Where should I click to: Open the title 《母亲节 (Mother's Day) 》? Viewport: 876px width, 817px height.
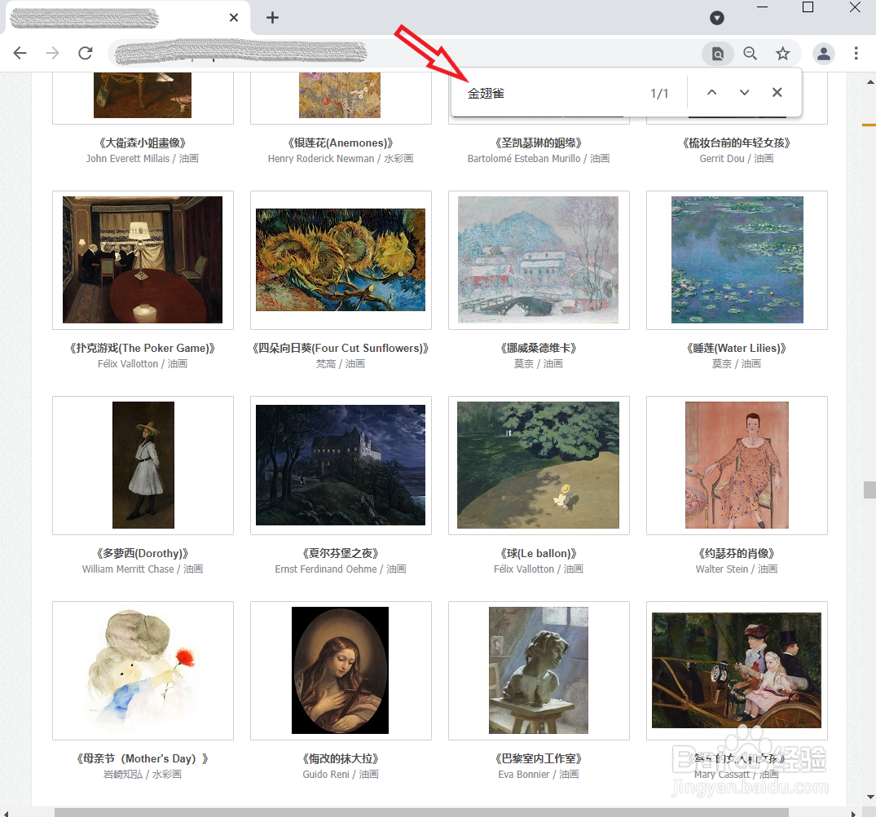click(x=143, y=758)
